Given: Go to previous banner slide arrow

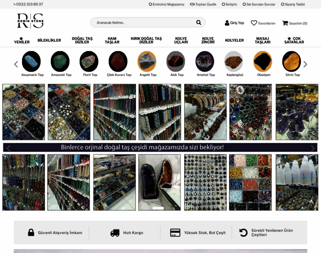Looking at the screenshot, I should coord(8,148).
